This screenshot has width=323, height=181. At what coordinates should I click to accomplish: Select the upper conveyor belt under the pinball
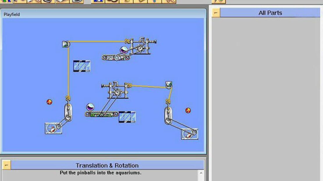click(116, 57)
